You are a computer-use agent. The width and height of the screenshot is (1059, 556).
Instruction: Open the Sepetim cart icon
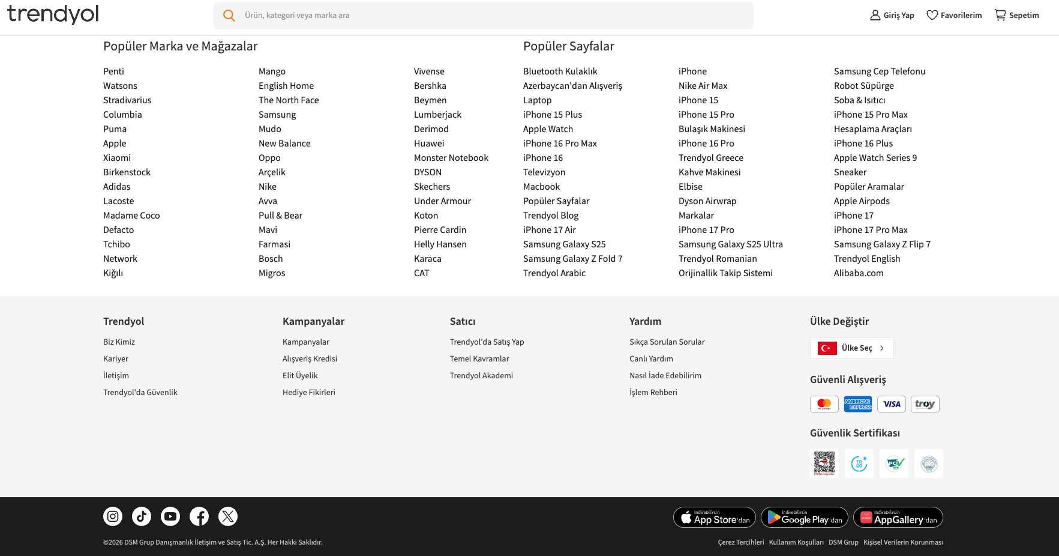tap(1000, 15)
